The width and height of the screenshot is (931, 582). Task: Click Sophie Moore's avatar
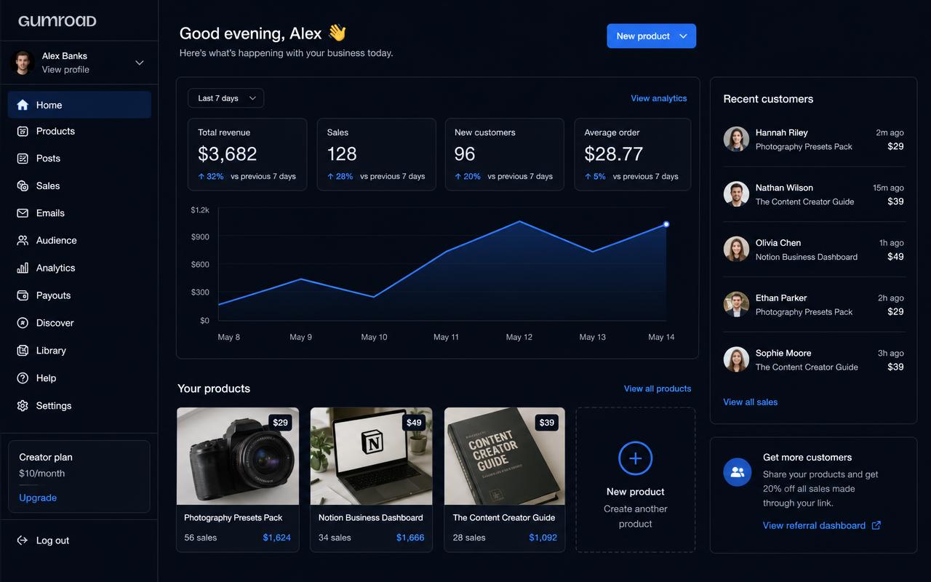tap(736, 359)
